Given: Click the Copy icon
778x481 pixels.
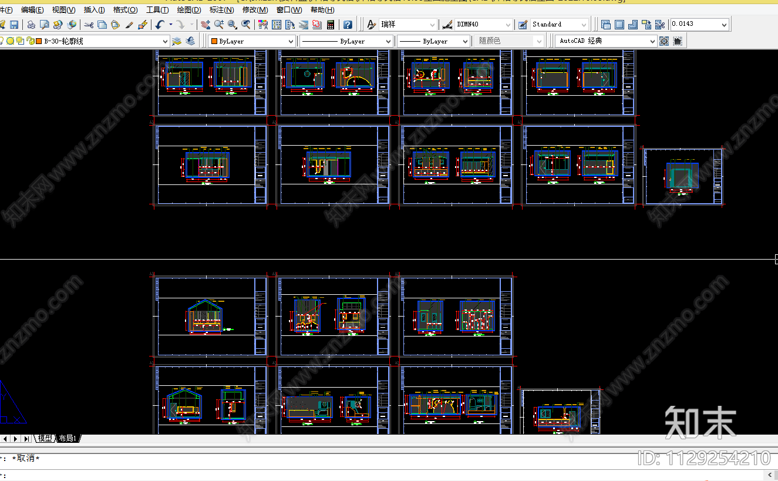Looking at the screenshot, I should tap(102, 25).
